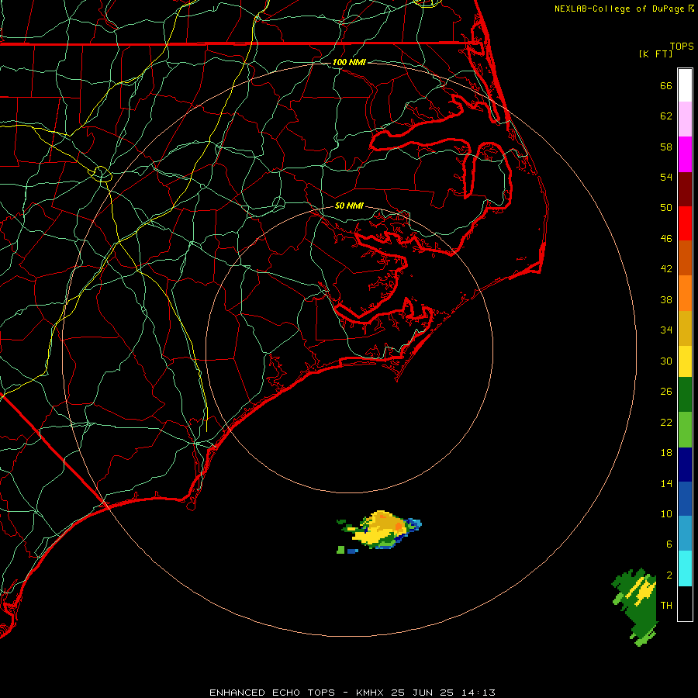Screen dimensions: 698x698
Task: Click the 50 NMI range ring label
Action: click(x=349, y=206)
